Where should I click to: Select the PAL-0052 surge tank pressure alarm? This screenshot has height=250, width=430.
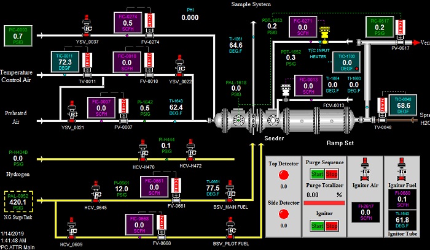tap(18, 202)
